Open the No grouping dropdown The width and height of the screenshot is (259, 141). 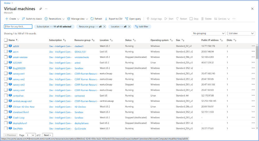coord(209,33)
